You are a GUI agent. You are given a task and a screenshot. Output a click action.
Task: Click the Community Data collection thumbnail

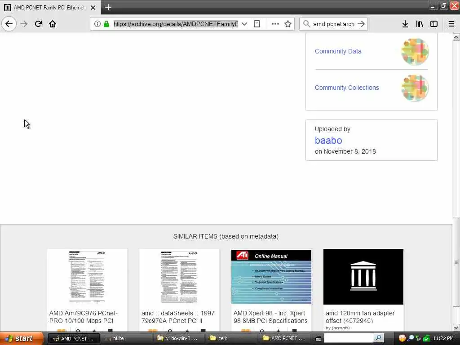click(415, 51)
